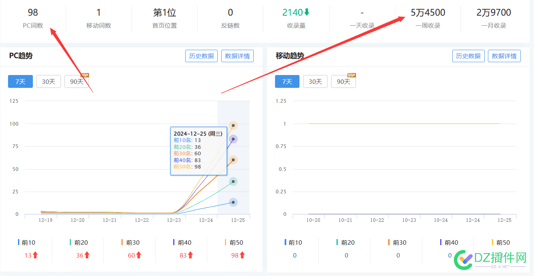Click 12-23 date on PC chart axis
Image resolution: width=534 pixels, height=276 pixels.
[174, 220]
